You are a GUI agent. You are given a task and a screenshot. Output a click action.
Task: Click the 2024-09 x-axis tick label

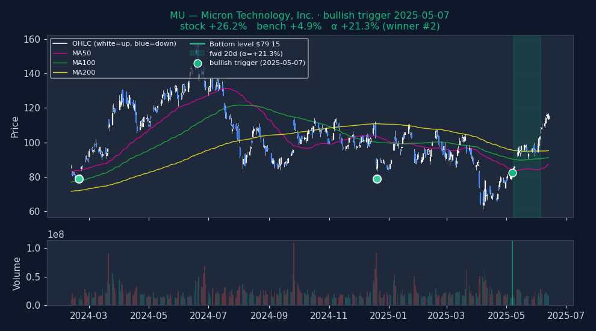(269, 315)
